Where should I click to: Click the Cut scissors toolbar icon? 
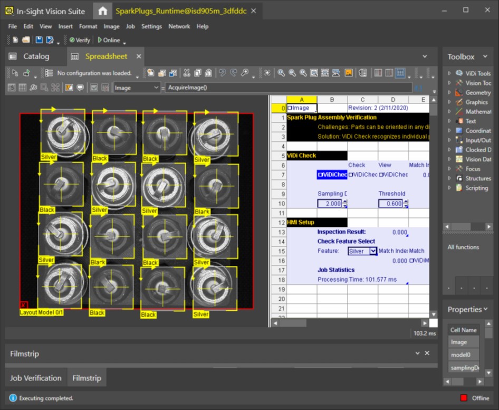pos(187,72)
